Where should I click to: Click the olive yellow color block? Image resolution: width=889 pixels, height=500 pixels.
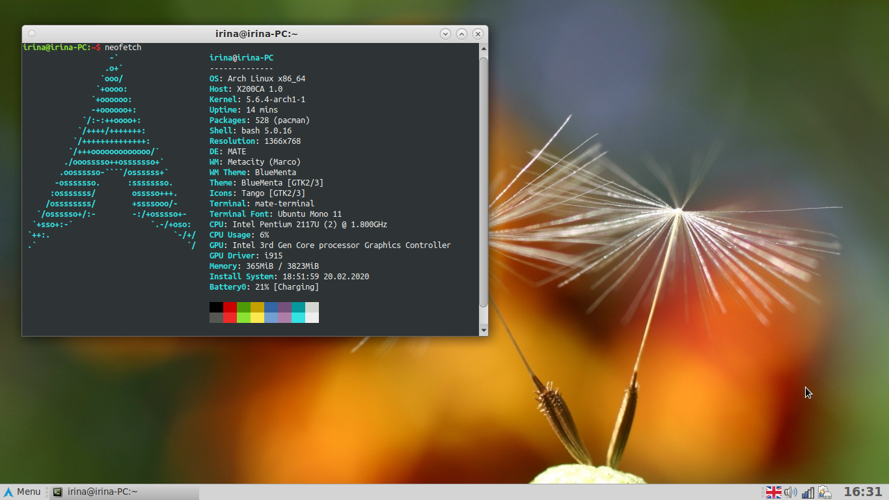pyautogui.click(x=257, y=307)
